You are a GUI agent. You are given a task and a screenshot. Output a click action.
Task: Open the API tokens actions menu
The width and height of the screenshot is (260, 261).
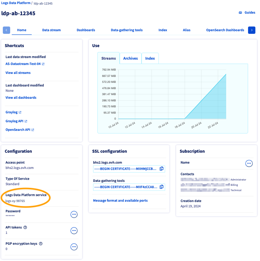coord(74,231)
